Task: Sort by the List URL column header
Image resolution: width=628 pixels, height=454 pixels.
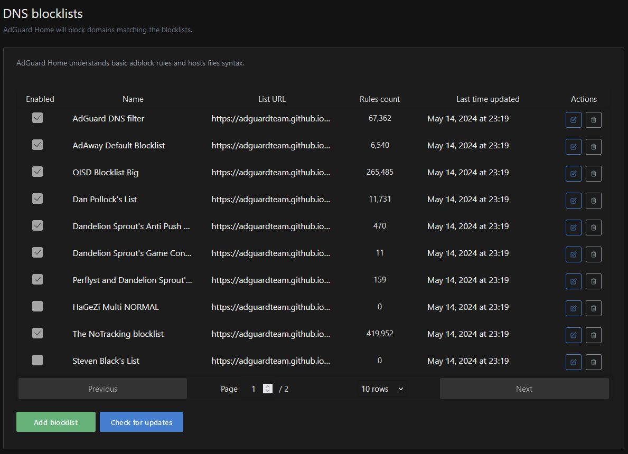Action: coord(272,99)
